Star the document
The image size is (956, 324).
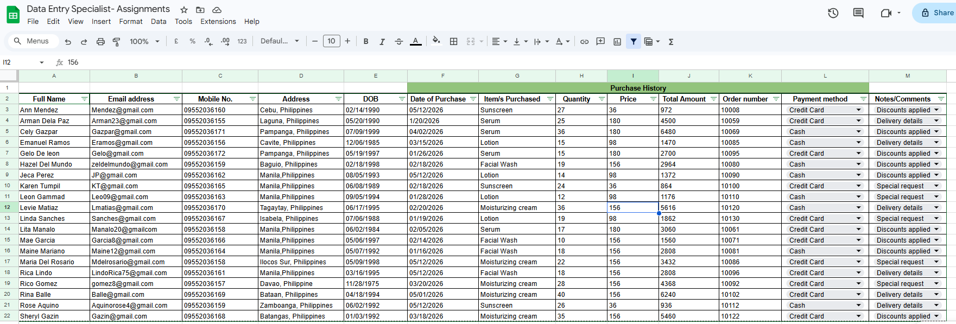tap(184, 10)
